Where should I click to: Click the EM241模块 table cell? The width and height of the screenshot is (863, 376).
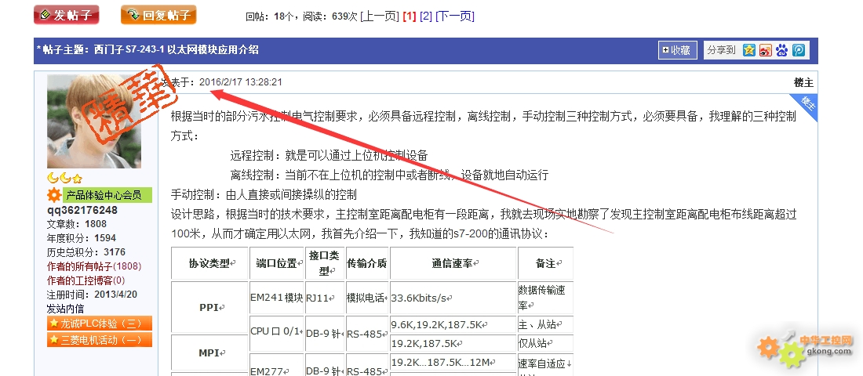point(277,298)
